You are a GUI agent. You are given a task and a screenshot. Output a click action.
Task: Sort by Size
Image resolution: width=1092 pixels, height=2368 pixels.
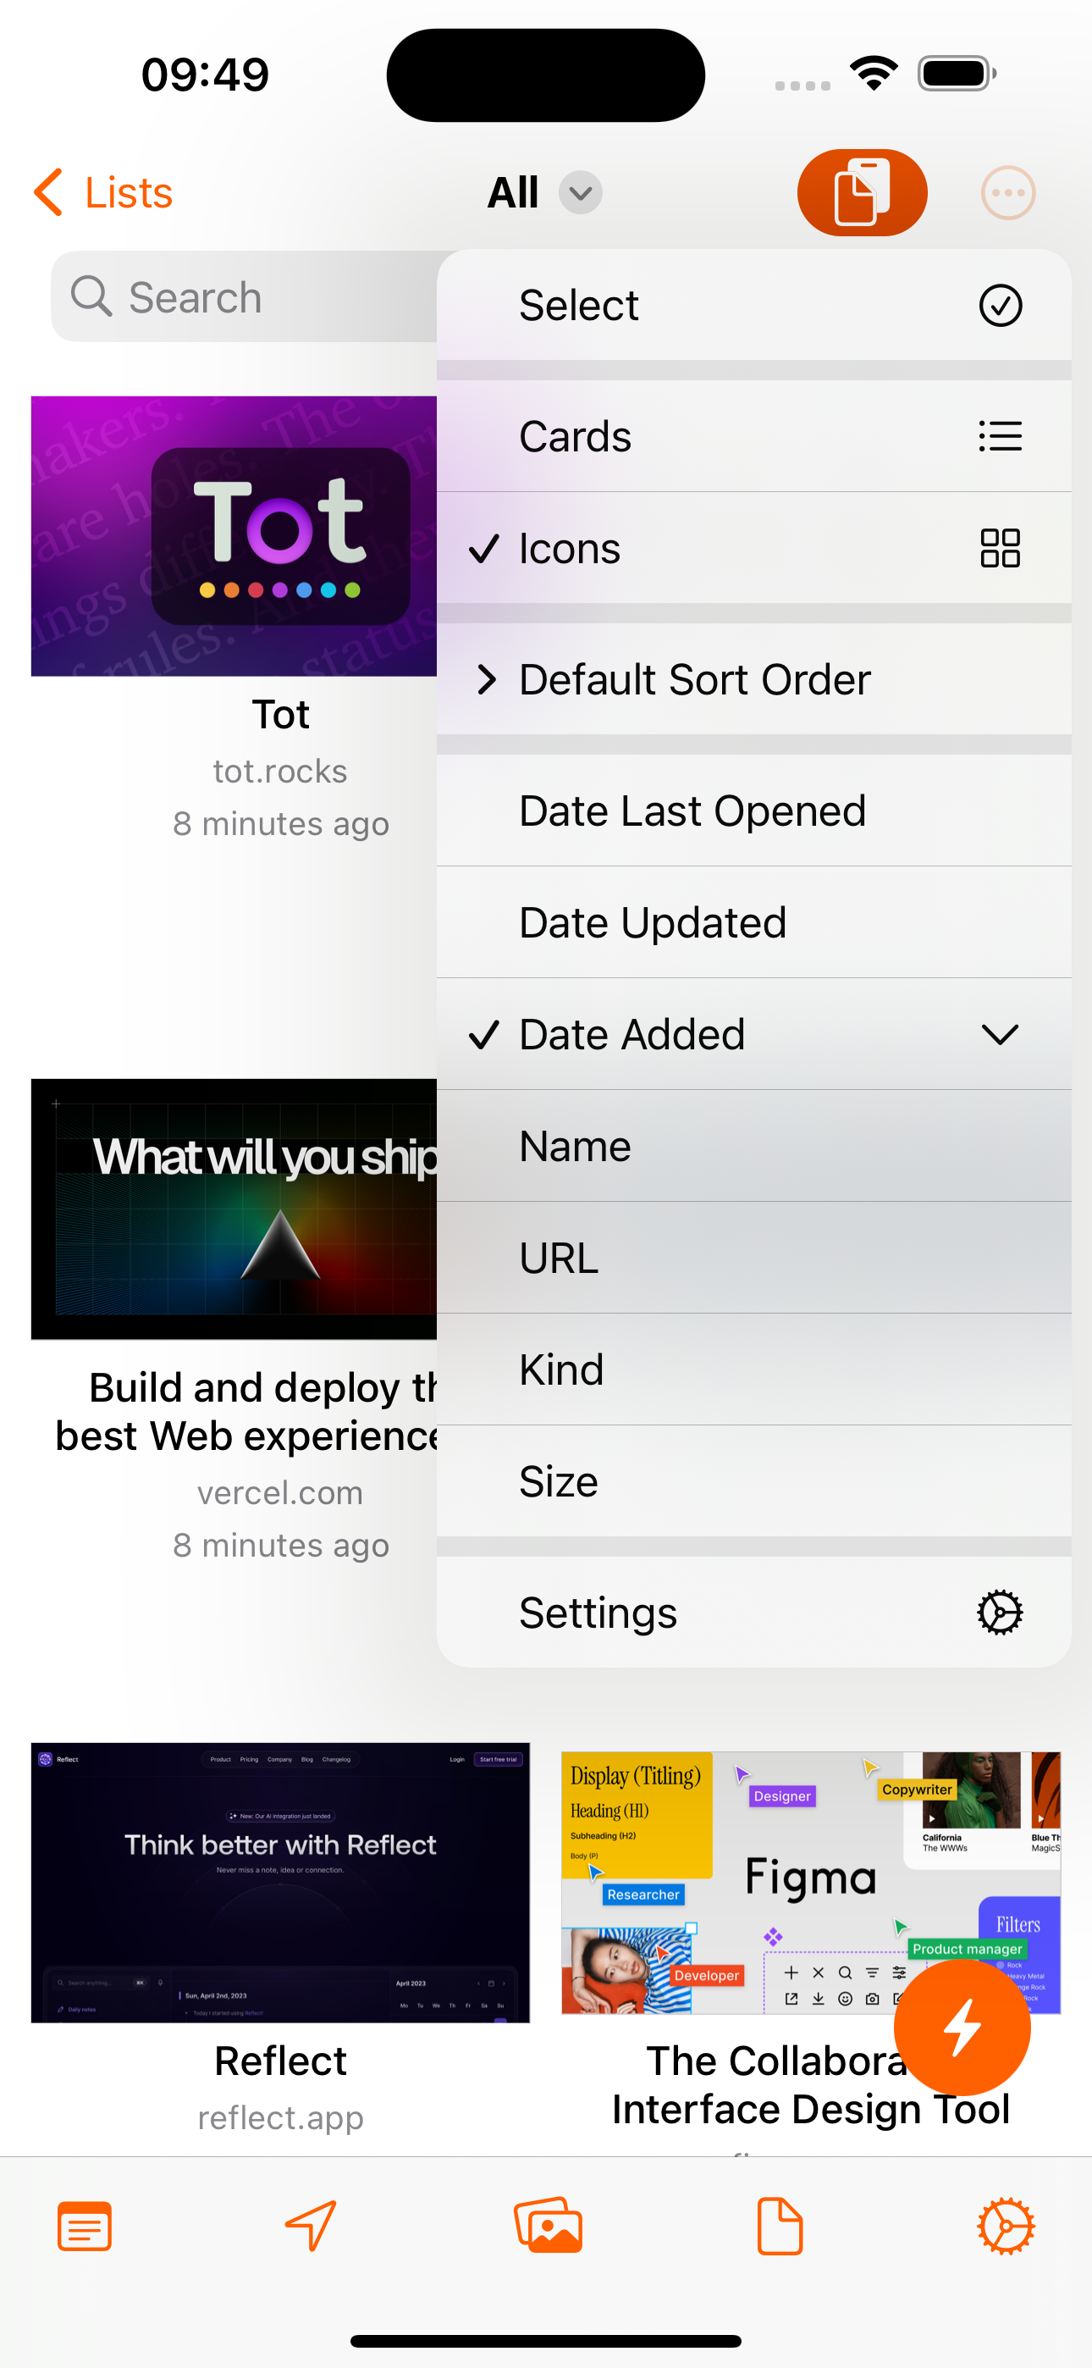753,1481
